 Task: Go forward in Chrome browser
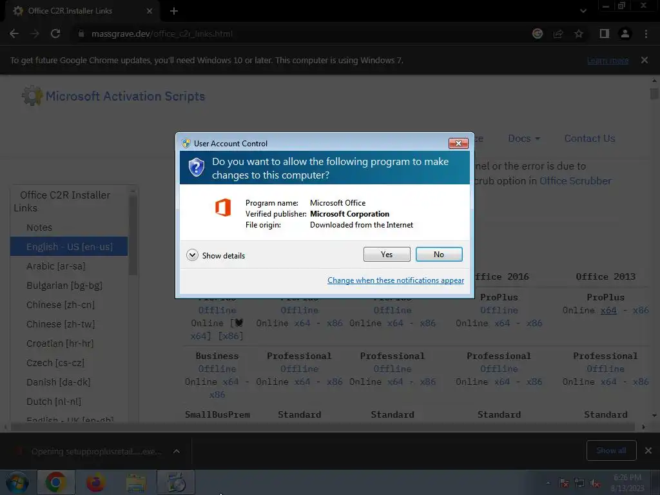35,34
